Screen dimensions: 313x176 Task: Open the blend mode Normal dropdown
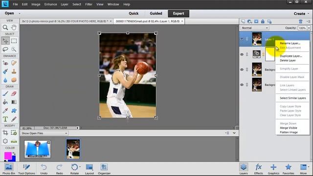(x=255, y=28)
